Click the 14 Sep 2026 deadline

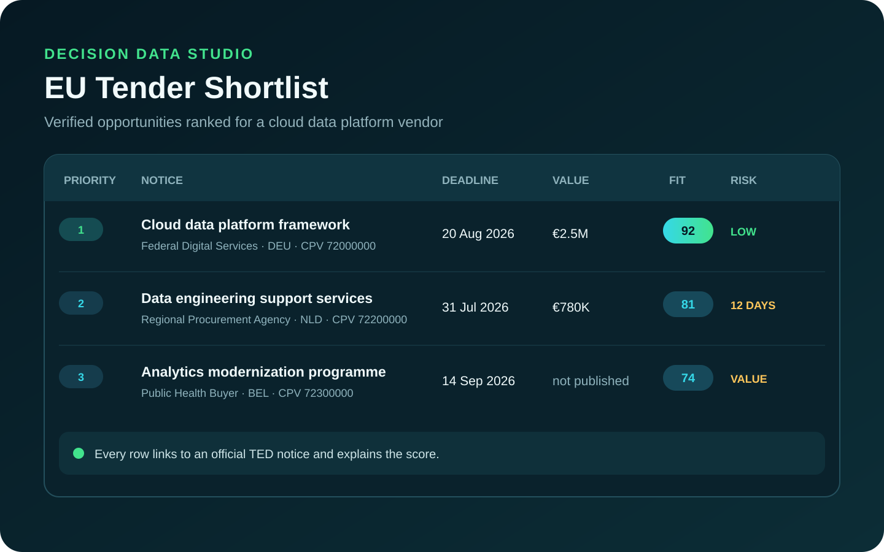pyautogui.click(x=478, y=381)
